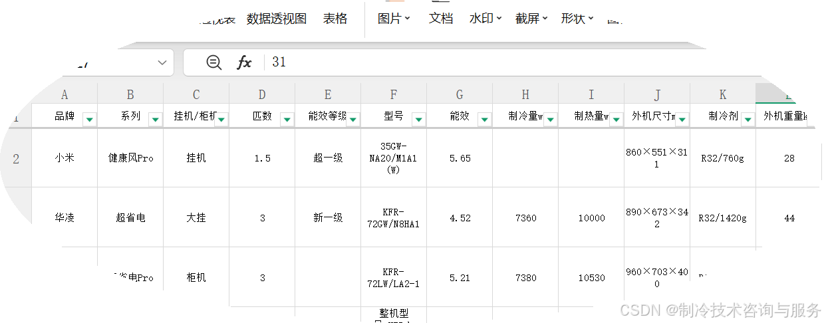
Task: Select the 超省电 series cell
Action: click(x=130, y=217)
